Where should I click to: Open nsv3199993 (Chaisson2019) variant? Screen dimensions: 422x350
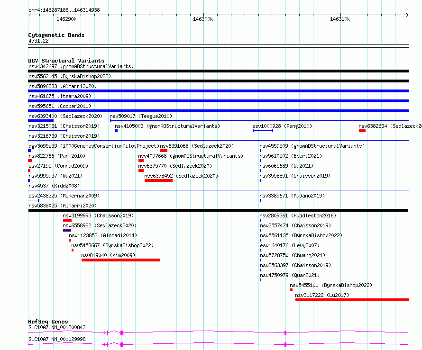98,215
